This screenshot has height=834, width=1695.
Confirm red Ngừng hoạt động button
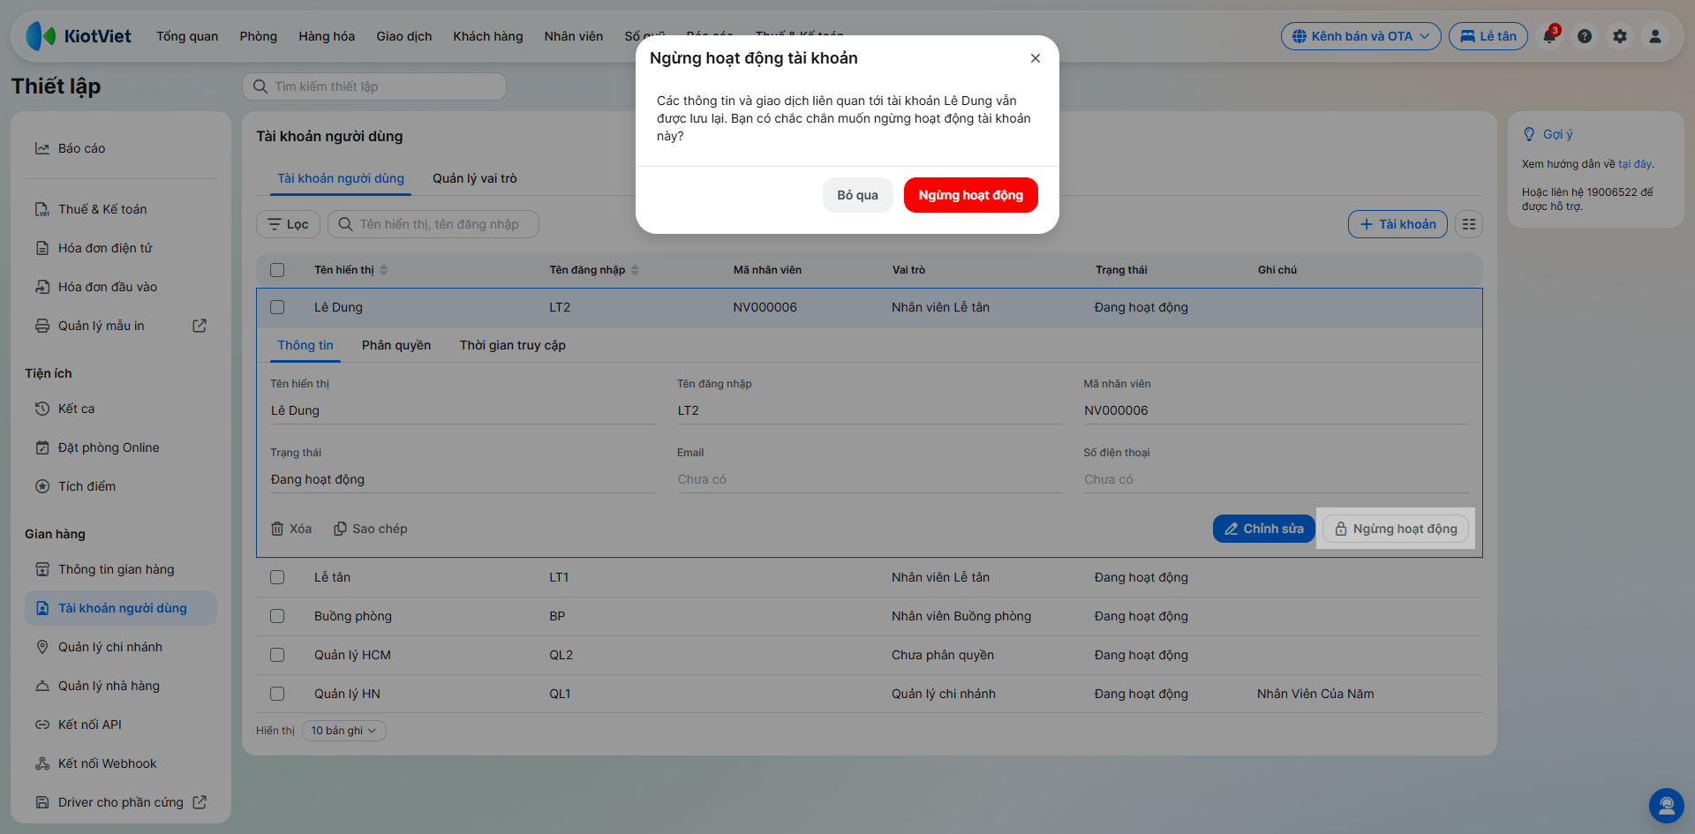(x=971, y=195)
